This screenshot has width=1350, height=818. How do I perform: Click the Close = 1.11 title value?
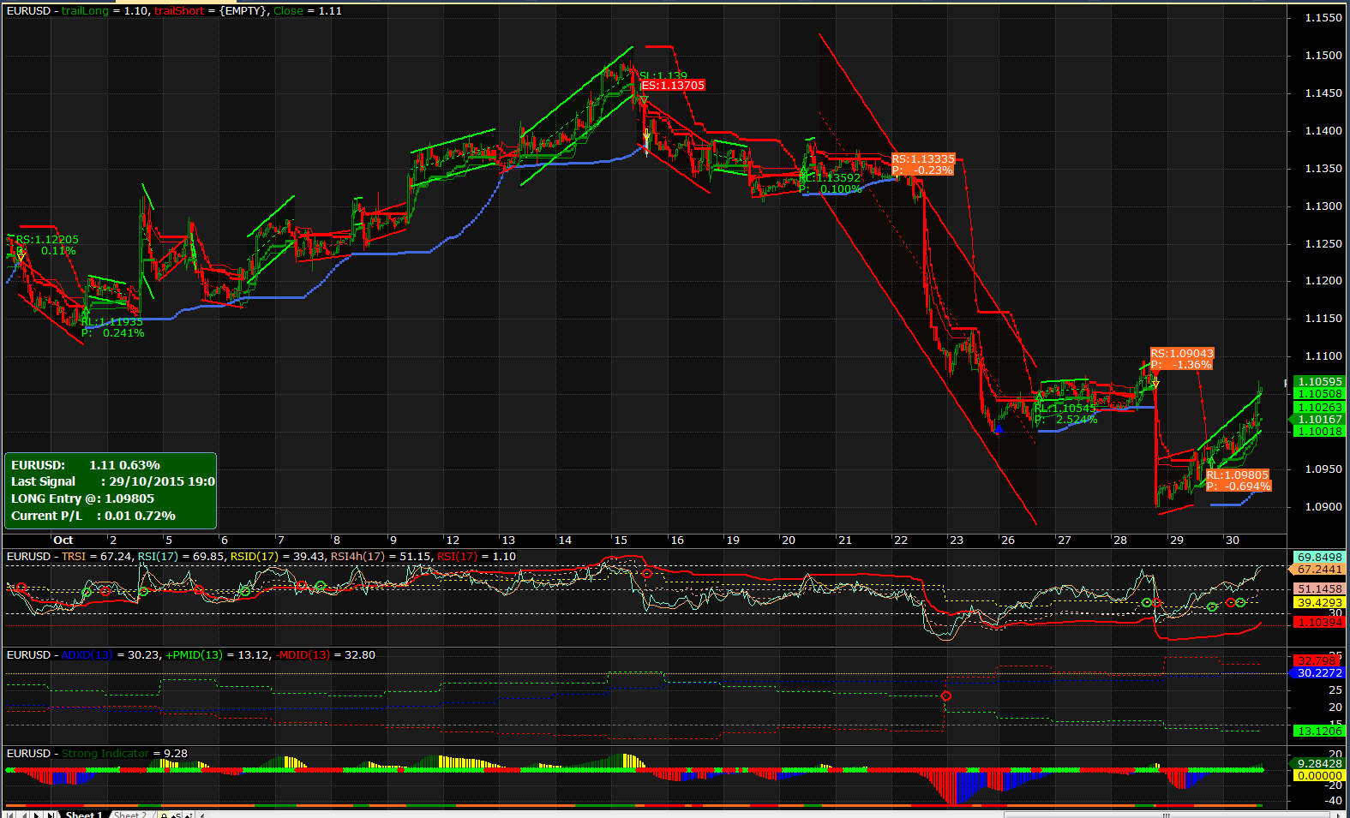pyautogui.click(x=308, y=11)
